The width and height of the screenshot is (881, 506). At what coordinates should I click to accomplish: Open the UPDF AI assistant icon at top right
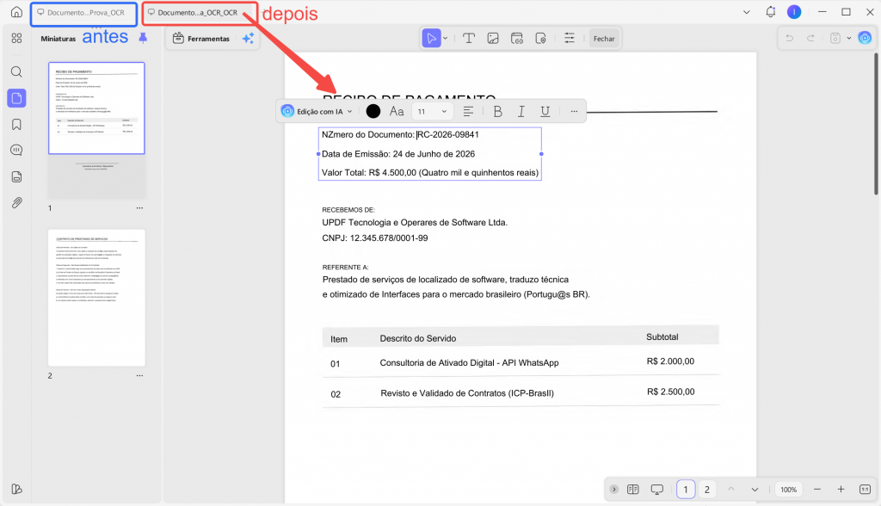coord(865,38)
